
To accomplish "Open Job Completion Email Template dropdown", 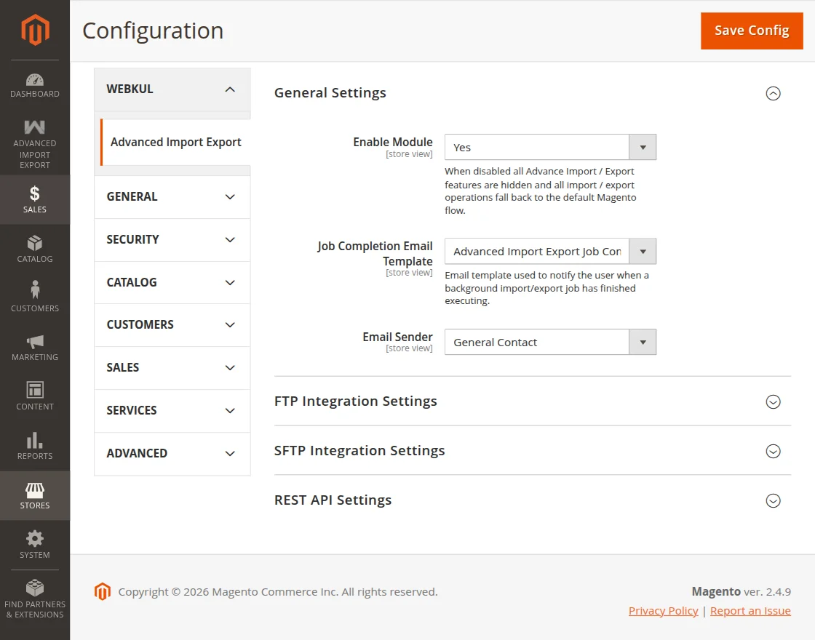I will pyautogui.click(x=550, y=252).
